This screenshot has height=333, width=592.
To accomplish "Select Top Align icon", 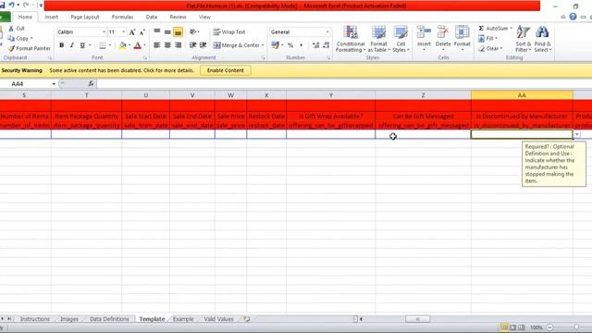I will pos(157,32).
